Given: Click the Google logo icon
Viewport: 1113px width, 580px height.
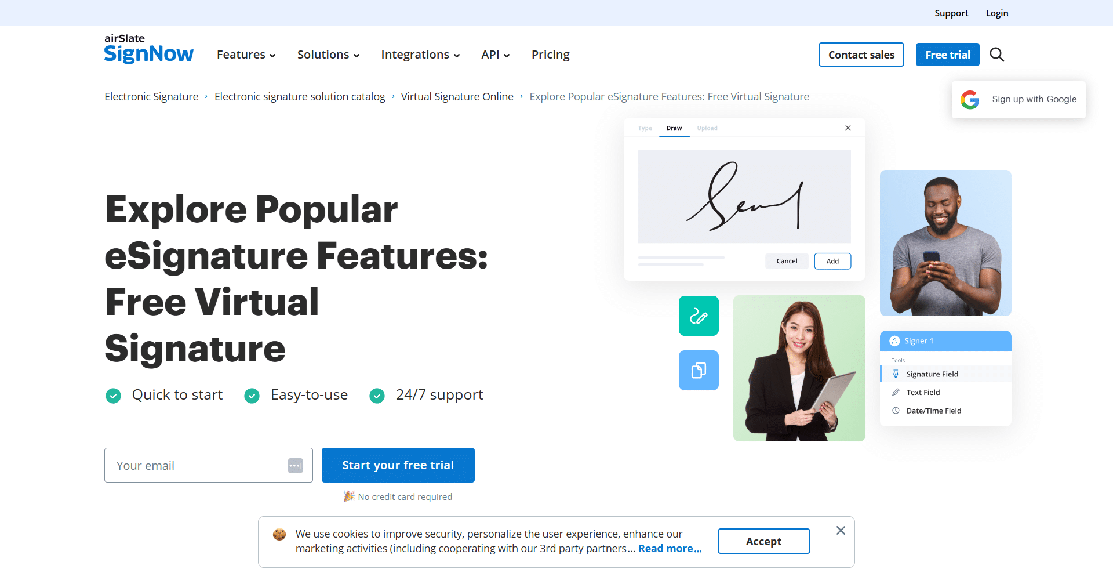Looking at the screenshot, I should (x=970, y=100).
